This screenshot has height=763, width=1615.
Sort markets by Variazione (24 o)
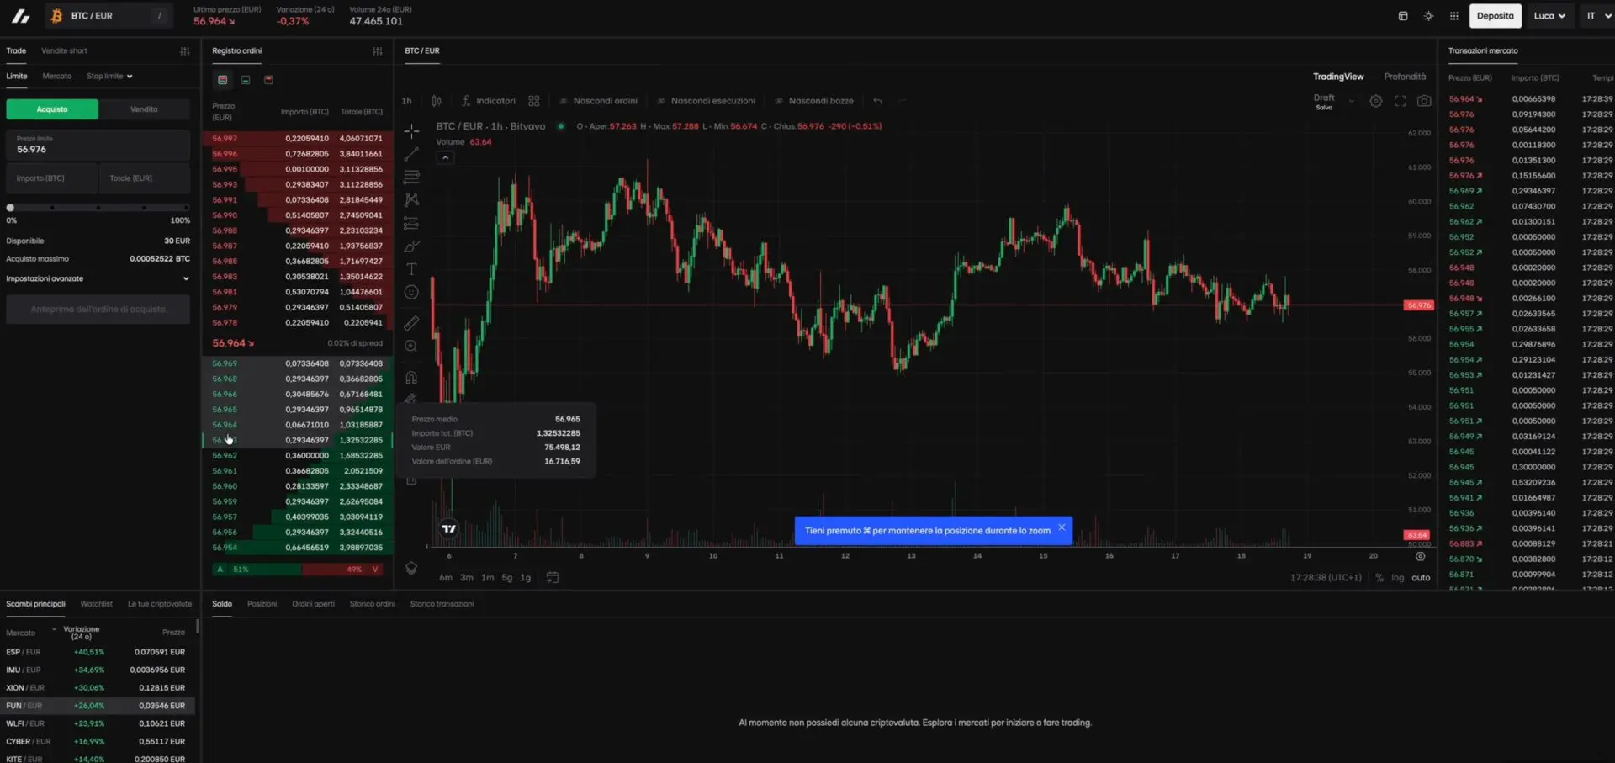click(x=81, y=633)
